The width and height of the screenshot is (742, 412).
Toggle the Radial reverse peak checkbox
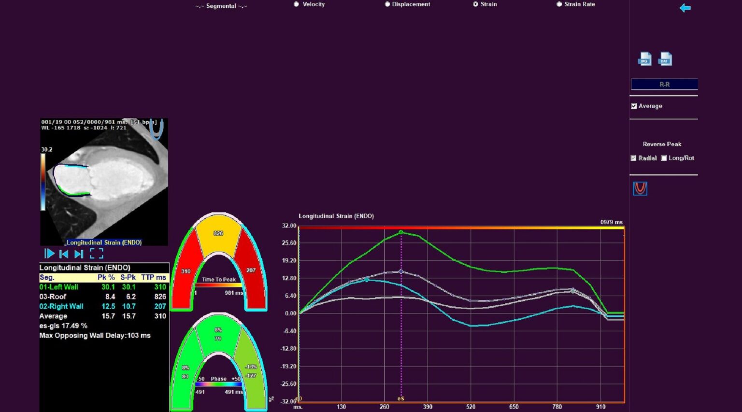tap(634, 158)
